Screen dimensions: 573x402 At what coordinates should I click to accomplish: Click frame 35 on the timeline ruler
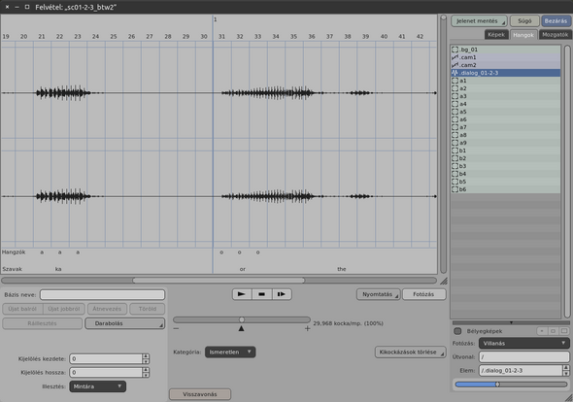click(x=293, y=37)
